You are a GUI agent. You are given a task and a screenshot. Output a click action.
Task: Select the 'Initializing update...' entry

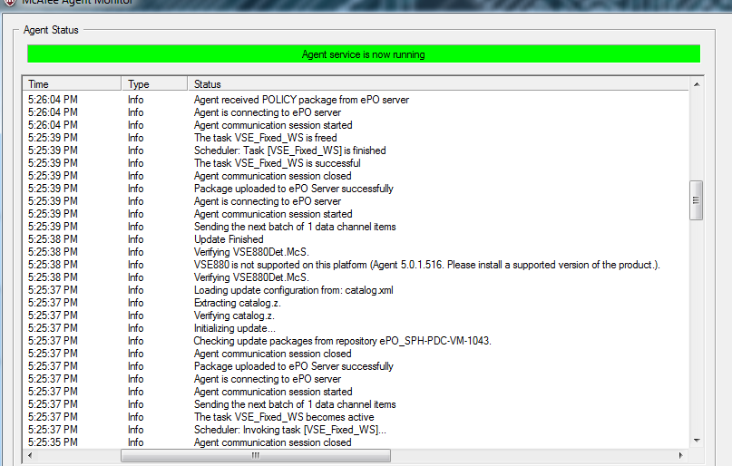234,328
